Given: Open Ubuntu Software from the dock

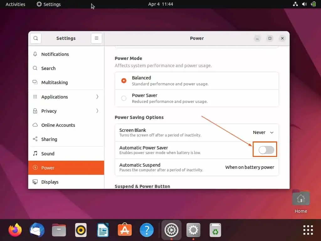Looking at the screenshot, I should point(124,230).
